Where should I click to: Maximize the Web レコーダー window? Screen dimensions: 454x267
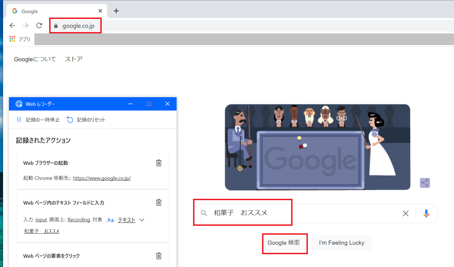tap(149, 104)
